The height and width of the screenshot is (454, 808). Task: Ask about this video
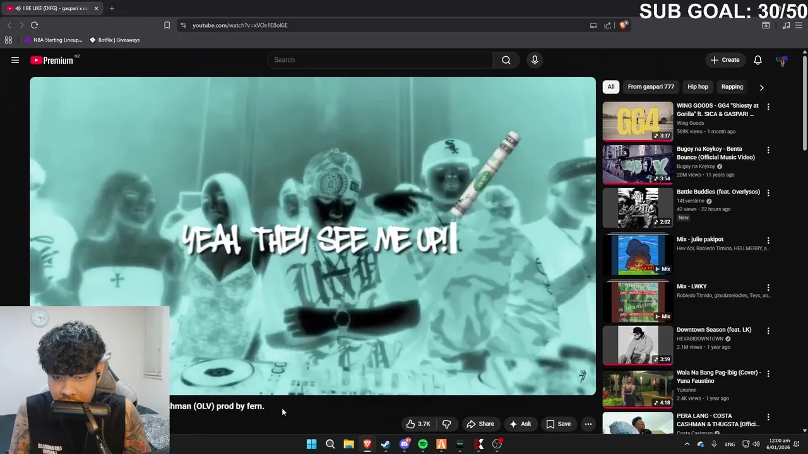tap(520, 424)
